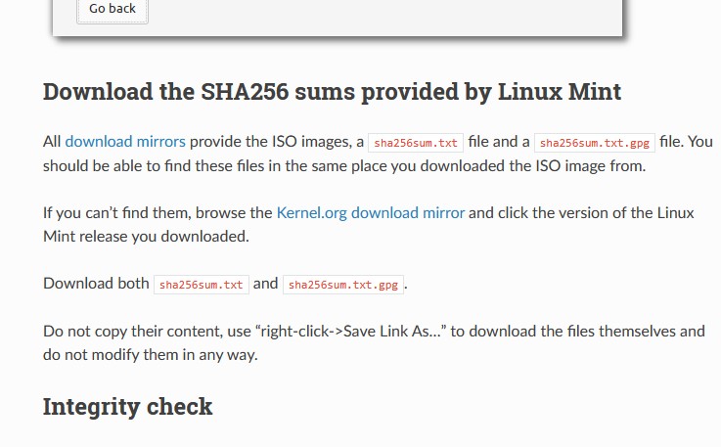Screen dimensions: 721x447
Task: Click the Integrity check heading
Action: tap(128, 407)
